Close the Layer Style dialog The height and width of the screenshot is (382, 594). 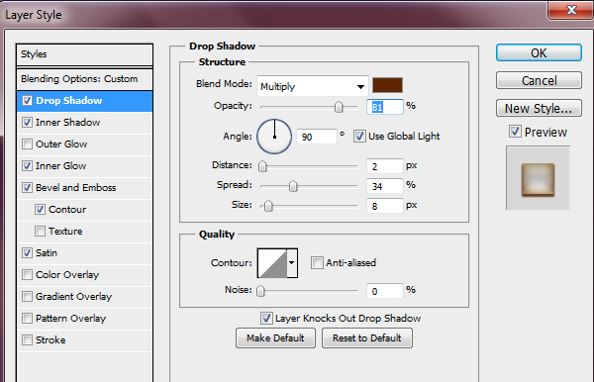[x=570, y=10]
